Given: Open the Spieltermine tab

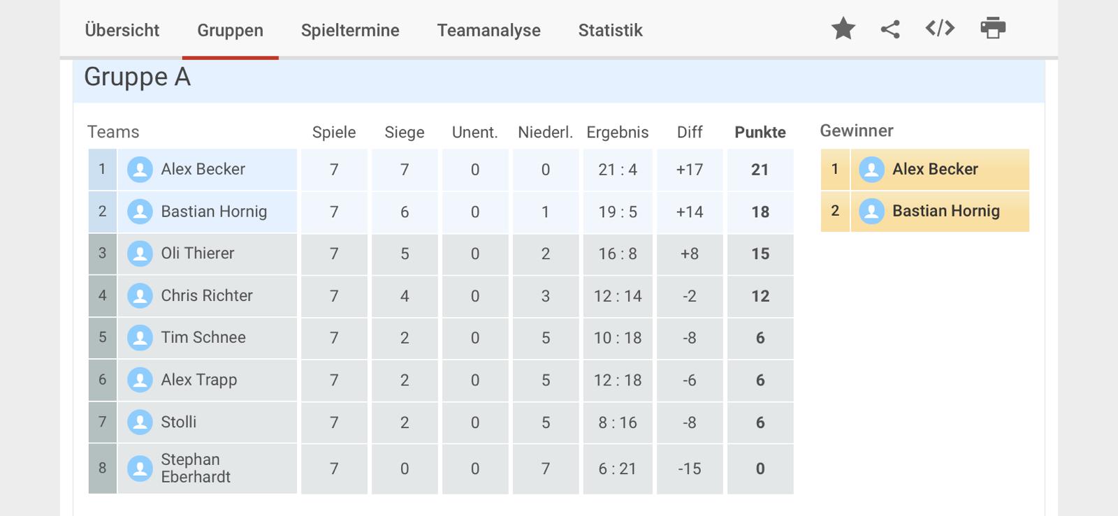Looking at the screenshot, I should 350,30.
